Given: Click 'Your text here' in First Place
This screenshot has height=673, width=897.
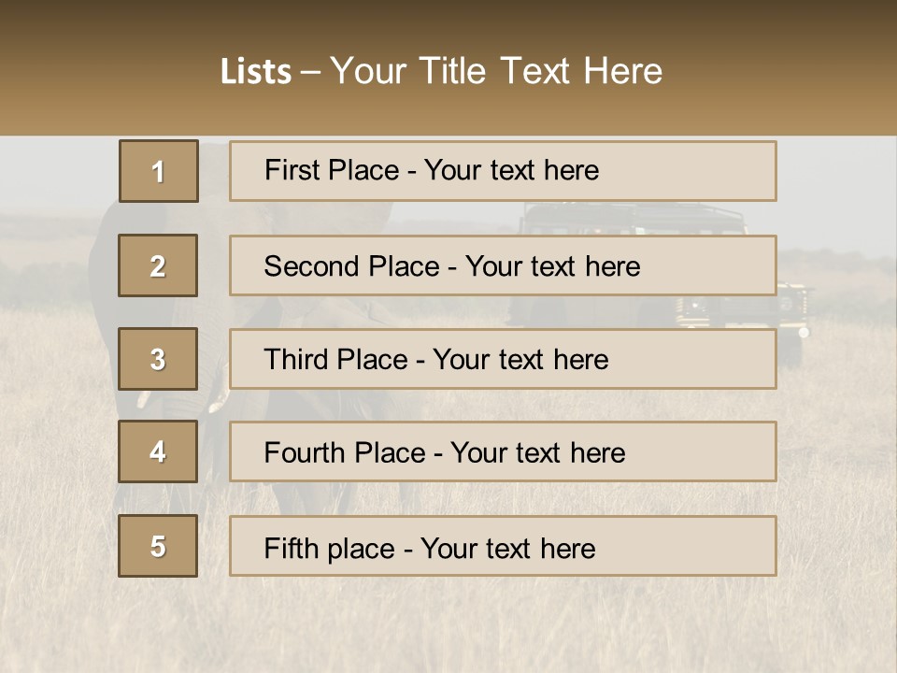Looking at the screenshot, I should [x=511, y=170].
